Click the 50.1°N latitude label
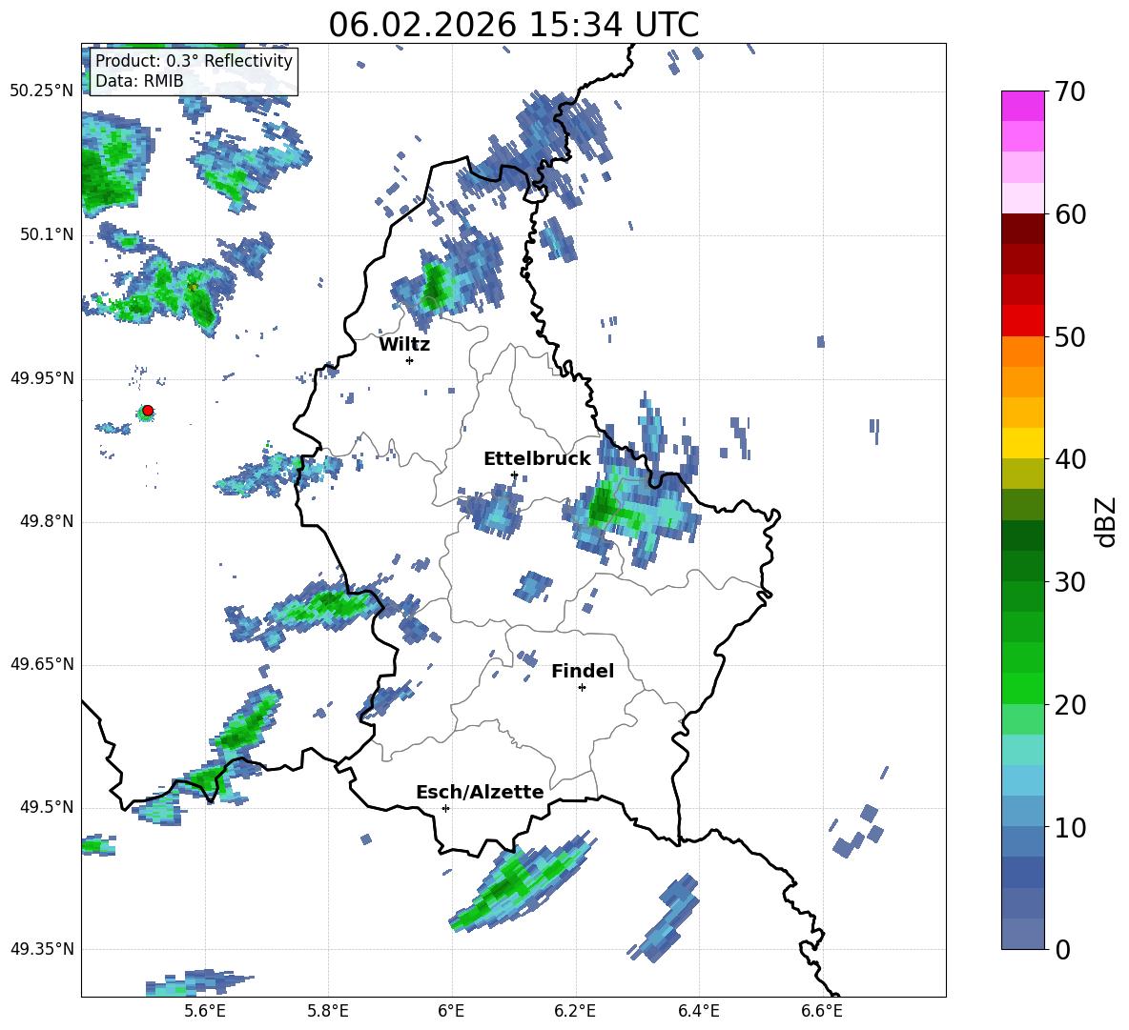Image resolution: width=1129 pixels, height=1030 pixels. [x=47, y=234]
